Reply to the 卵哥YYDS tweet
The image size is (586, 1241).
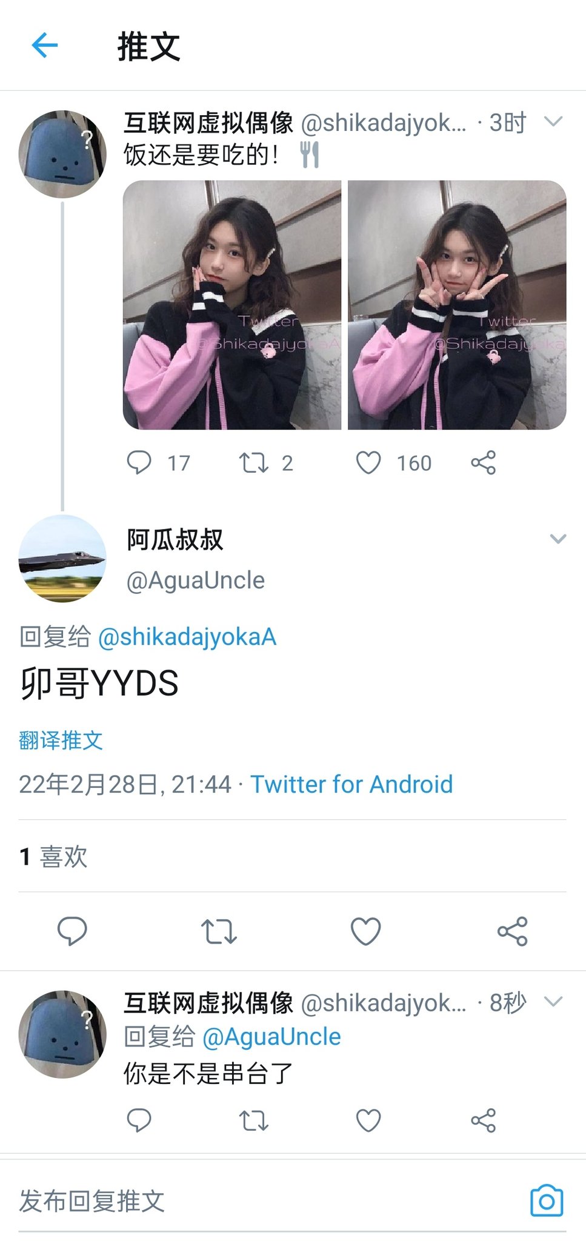tap(72, 931)
